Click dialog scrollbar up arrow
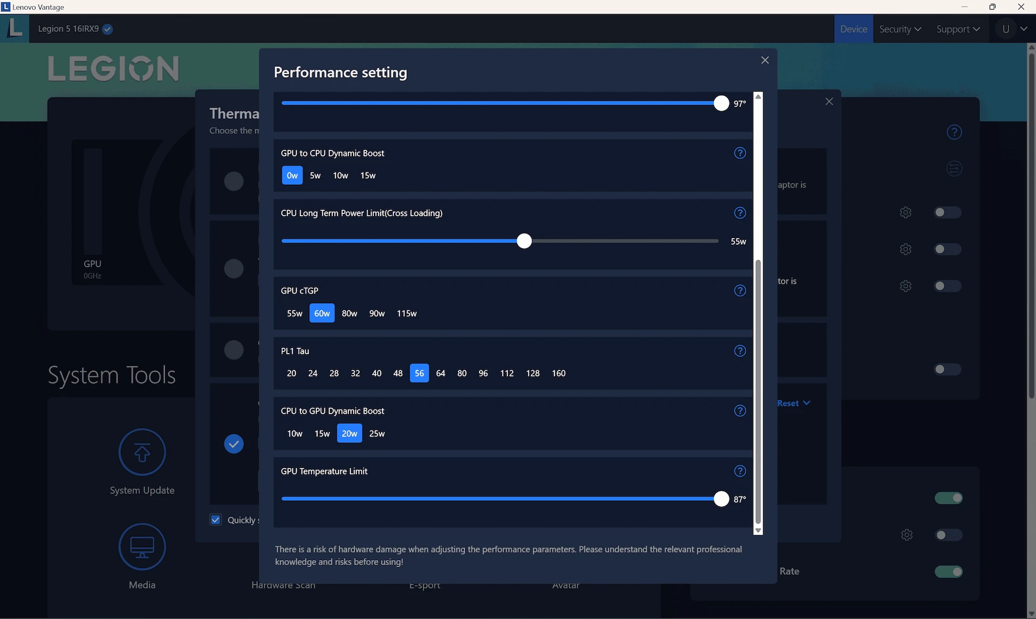This screenshot has height=619, width=1036. pos(758,97)
